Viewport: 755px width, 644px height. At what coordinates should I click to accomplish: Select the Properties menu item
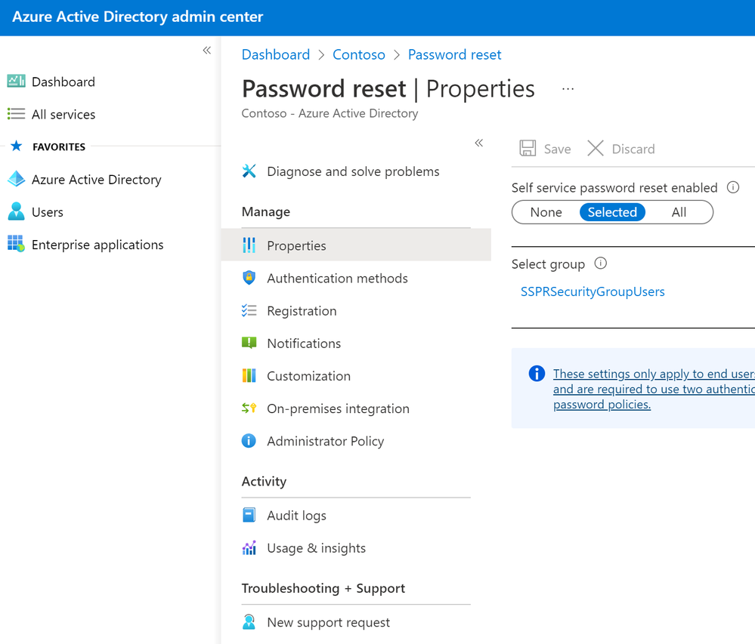point(356,245)
